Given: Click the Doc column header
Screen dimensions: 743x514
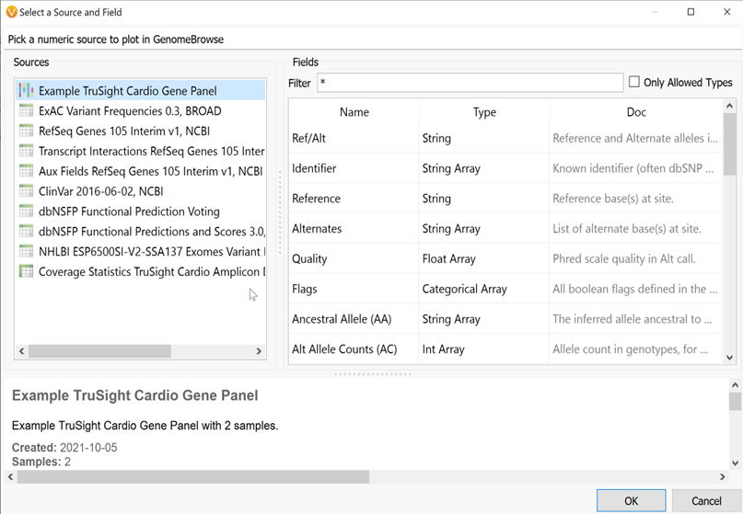Looking at the screenshot, I should 636,112.
